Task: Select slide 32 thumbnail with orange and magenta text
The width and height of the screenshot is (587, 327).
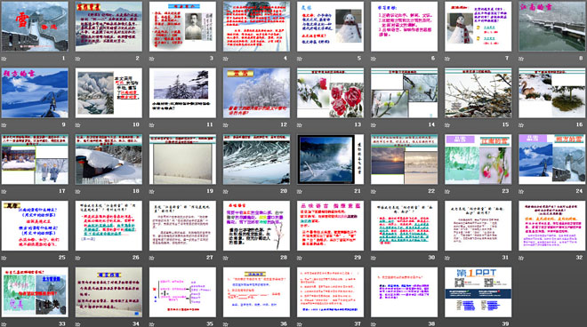Action: tap(552, 226)
